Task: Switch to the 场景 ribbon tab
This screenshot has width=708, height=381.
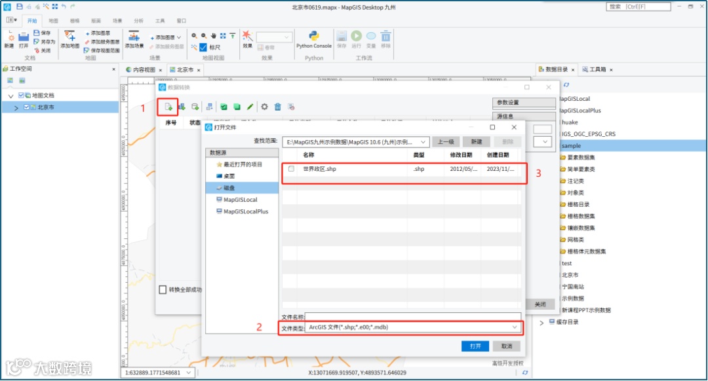Action: tap(117, 21)
